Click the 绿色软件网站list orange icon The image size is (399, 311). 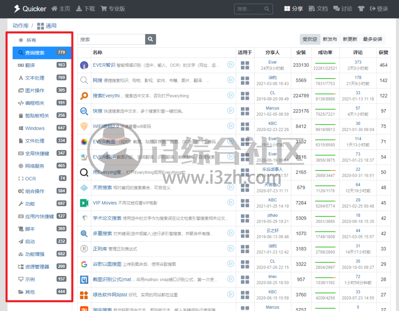(84, 295)
